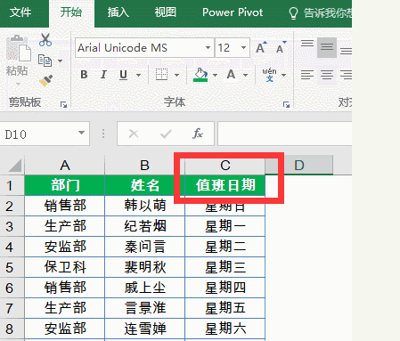
Task: Toggle bold formatting
Action: tap(84, 75)
